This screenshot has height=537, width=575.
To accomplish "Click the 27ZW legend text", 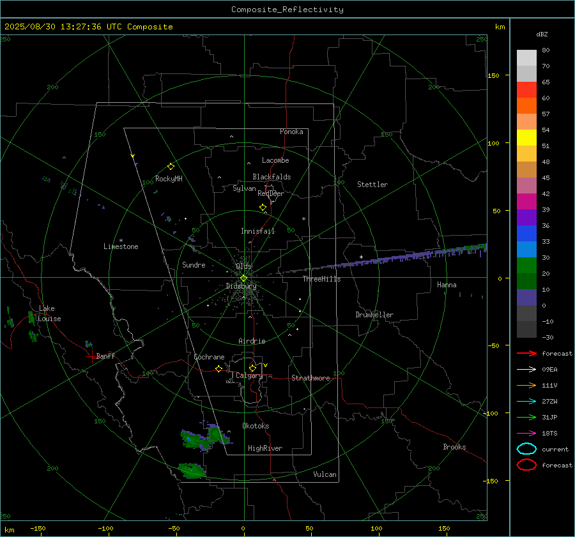I will click(549, 402).
